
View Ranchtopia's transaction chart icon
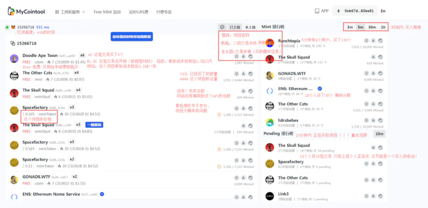pos(380,40)
